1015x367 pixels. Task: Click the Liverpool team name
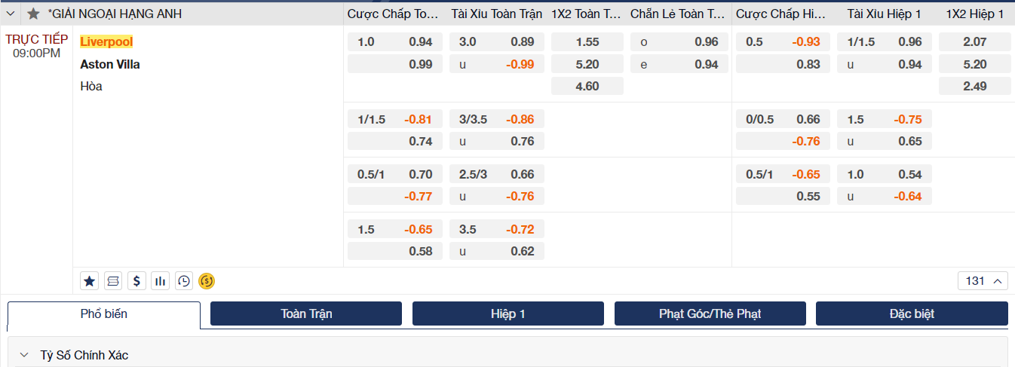(106, 41)
